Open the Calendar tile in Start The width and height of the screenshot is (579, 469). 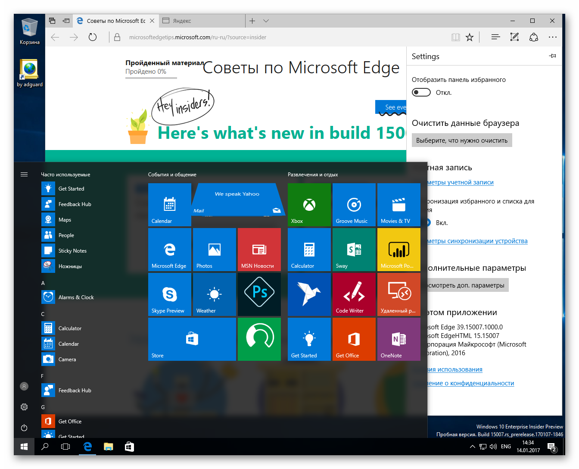pyautogui.click(x=170, y=205)
